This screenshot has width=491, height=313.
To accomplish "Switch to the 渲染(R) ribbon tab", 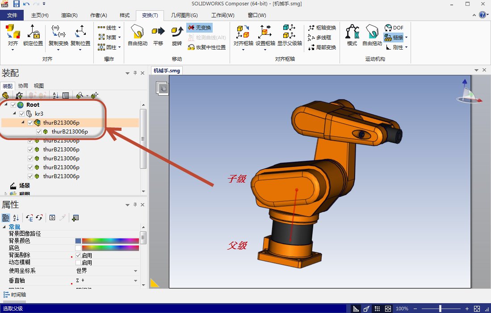I will click(x=68, y=15).
